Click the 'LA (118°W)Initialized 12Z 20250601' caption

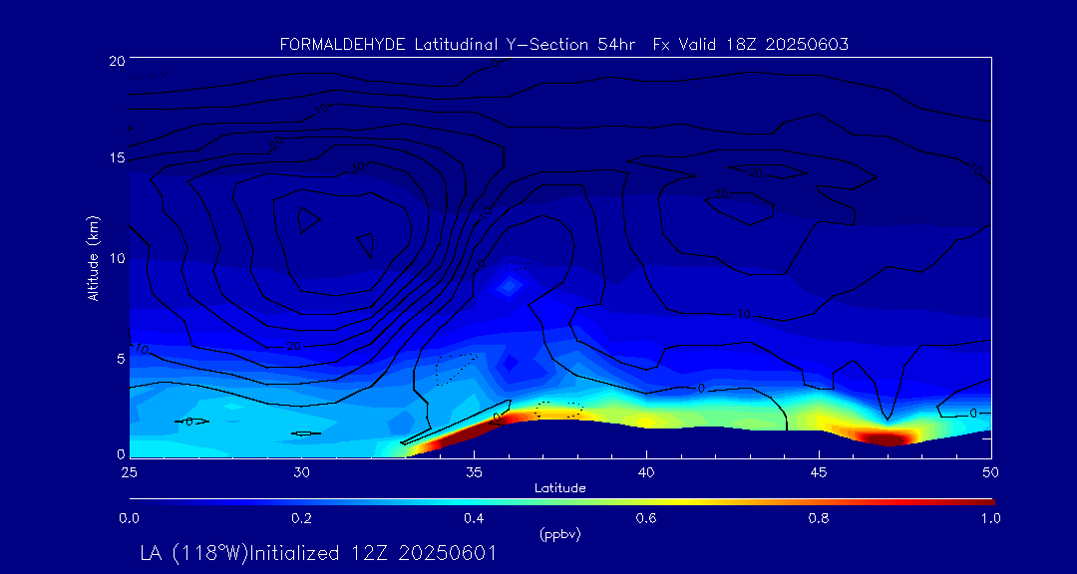click(x=318, y=553)
